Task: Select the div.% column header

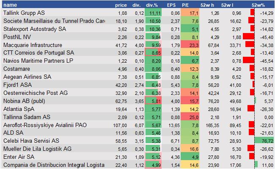Action: (152, 5)
